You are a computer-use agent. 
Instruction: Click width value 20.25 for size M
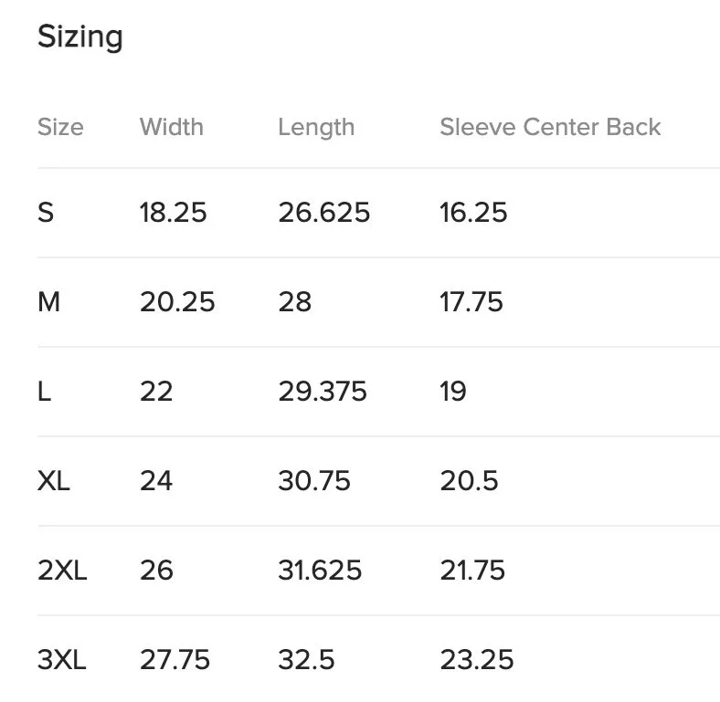coord(177,302)
